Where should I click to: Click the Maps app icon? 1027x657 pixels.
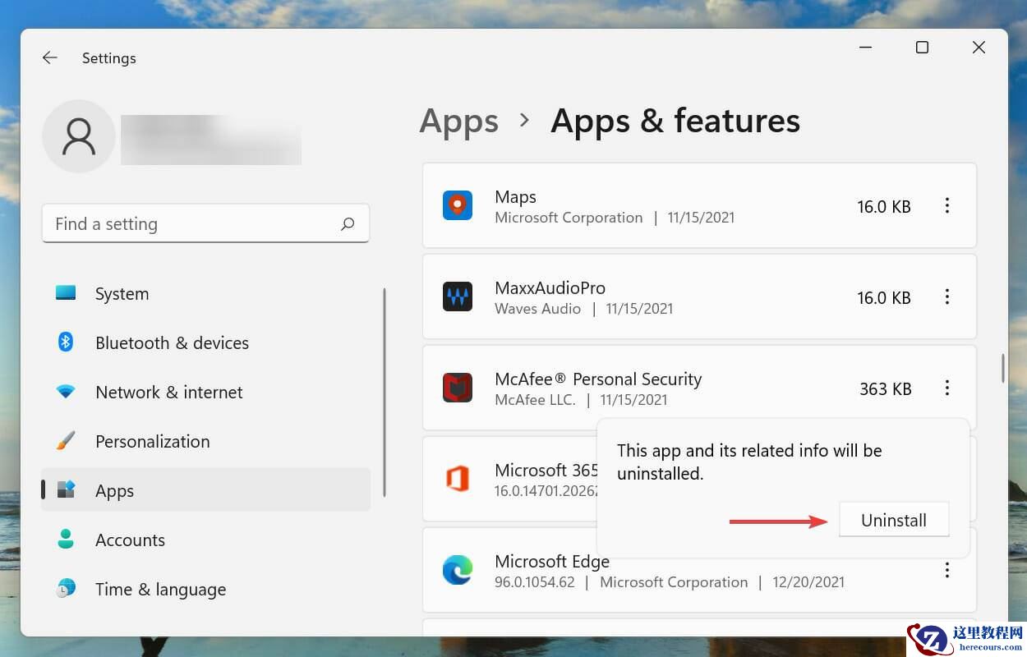click(x=458, y=205)
